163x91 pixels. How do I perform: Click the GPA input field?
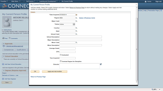67,52
